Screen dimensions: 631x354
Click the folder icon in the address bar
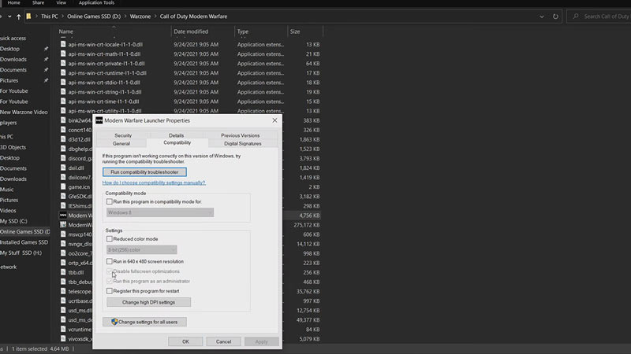[28, 17]
